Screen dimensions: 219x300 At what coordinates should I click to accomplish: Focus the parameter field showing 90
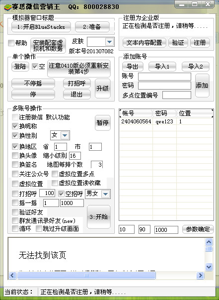click(x=145, y=229)
